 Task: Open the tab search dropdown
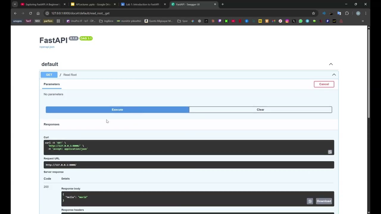tap(15, 4)
